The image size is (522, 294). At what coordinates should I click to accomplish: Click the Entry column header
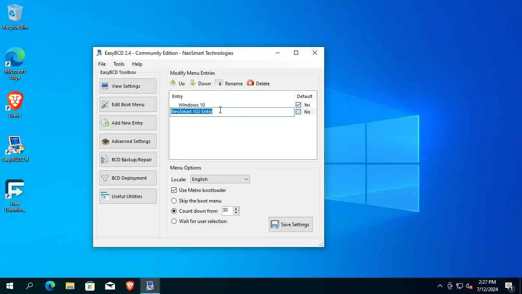(x=232, y=96)
